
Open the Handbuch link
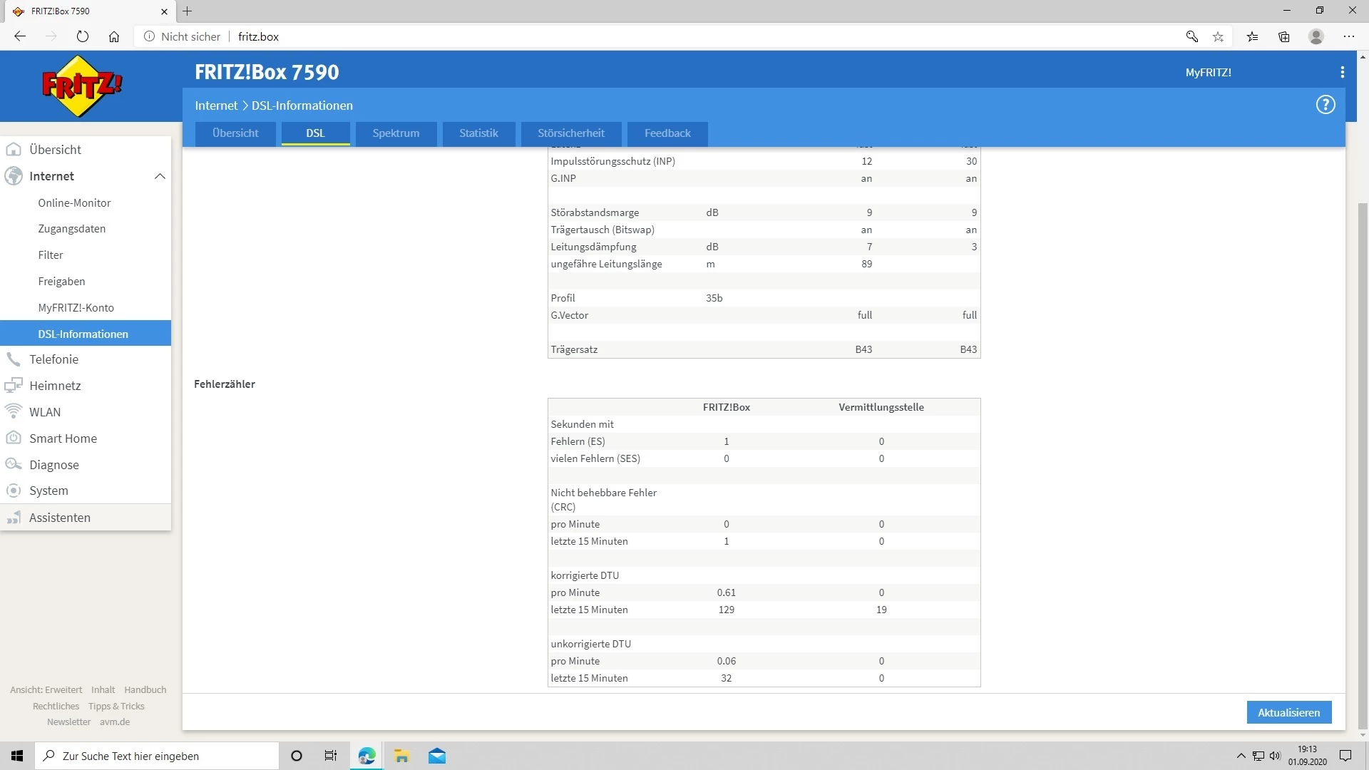(145, 689)
